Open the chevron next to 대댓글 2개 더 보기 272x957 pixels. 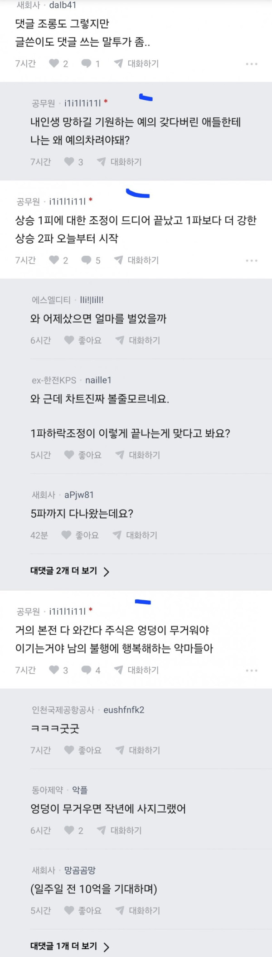click(x=107, y=572)
